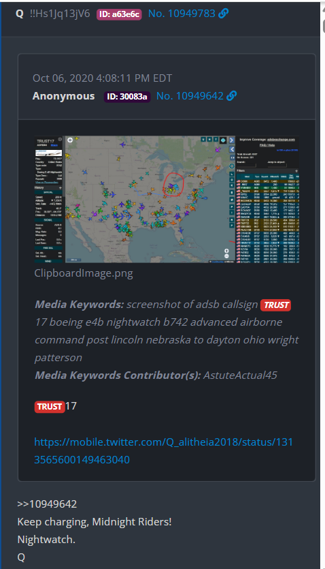This screenshot has height=569, width=325.
Task: Click the Q signature at the post bottom
Action: click(21, 557)
